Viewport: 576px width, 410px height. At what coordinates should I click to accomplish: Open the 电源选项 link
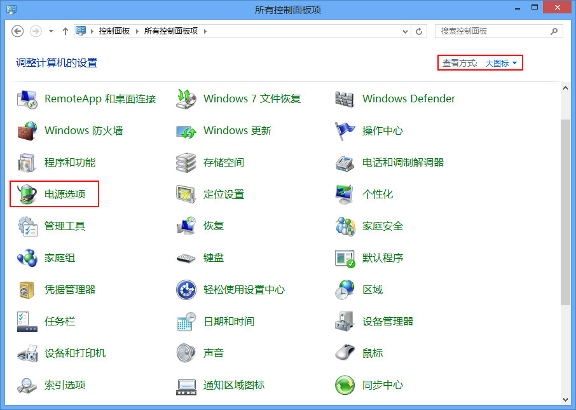(65, 195)
